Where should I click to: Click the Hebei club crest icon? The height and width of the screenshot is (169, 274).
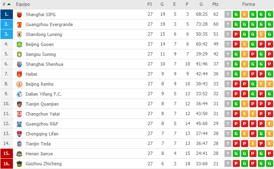pos(19,74)
